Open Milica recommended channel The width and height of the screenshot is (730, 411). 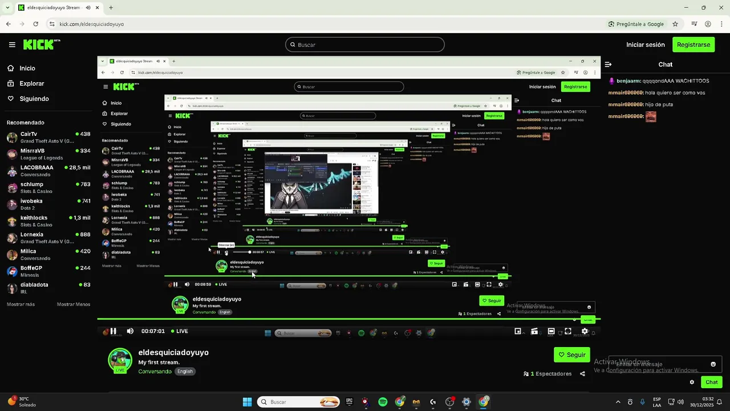48,254
